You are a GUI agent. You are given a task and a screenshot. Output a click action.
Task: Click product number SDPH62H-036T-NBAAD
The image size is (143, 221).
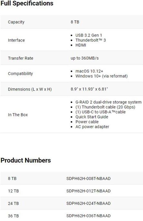pos(88,216)
